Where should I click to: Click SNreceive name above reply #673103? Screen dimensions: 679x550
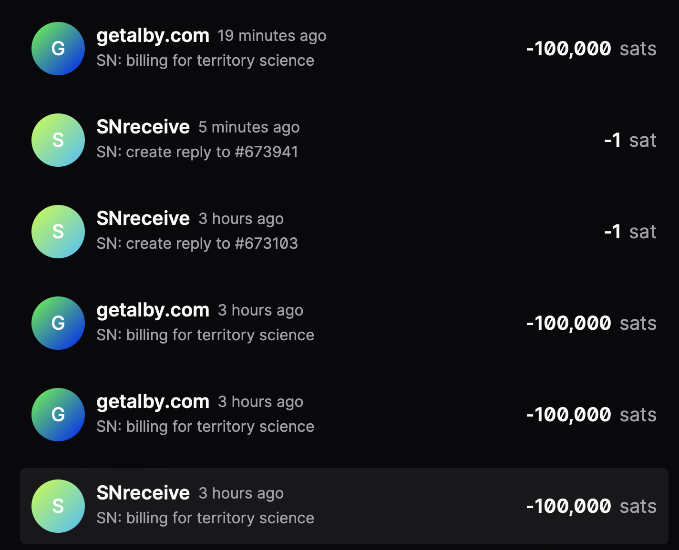coord(143,218)
